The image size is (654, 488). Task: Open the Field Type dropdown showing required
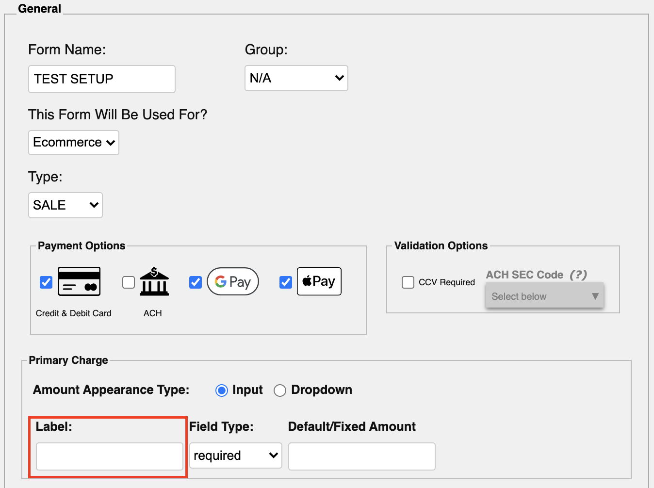(x=235, y=455)
